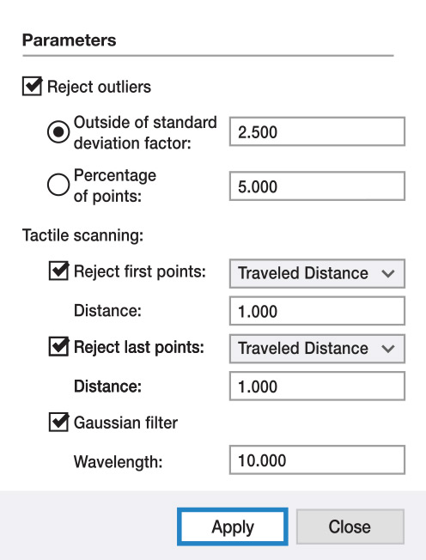The image size is (426, 560).
Task: Click the chevron arrow on Reject last points combo
Action: pos(388,349)
